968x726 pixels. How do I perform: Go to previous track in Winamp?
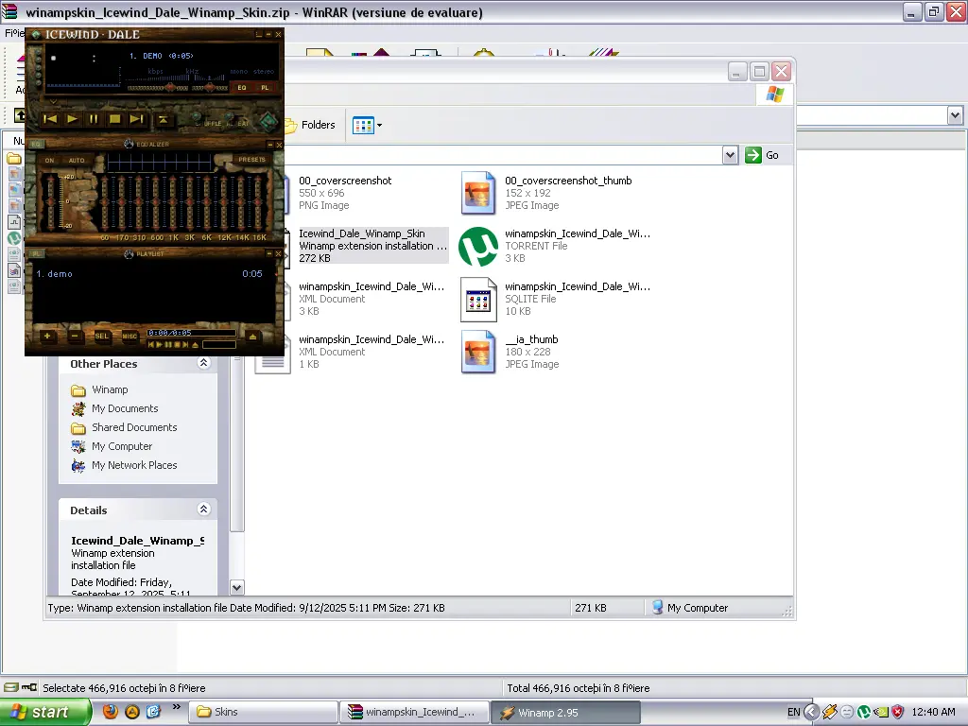[x=51, y=119]
